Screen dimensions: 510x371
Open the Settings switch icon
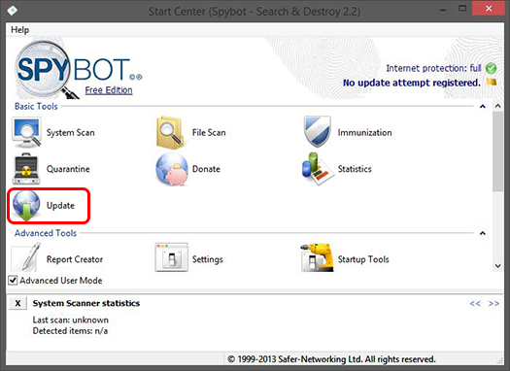(x=171, y=257)
